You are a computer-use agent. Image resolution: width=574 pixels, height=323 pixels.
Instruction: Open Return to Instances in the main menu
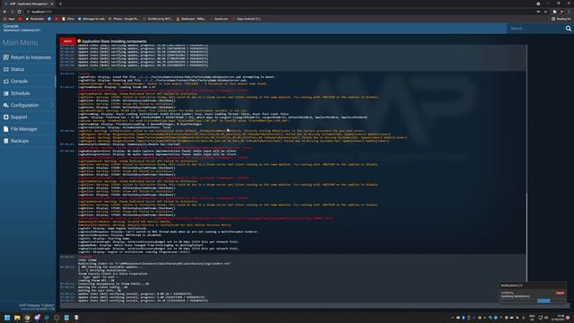pos(28,57)
